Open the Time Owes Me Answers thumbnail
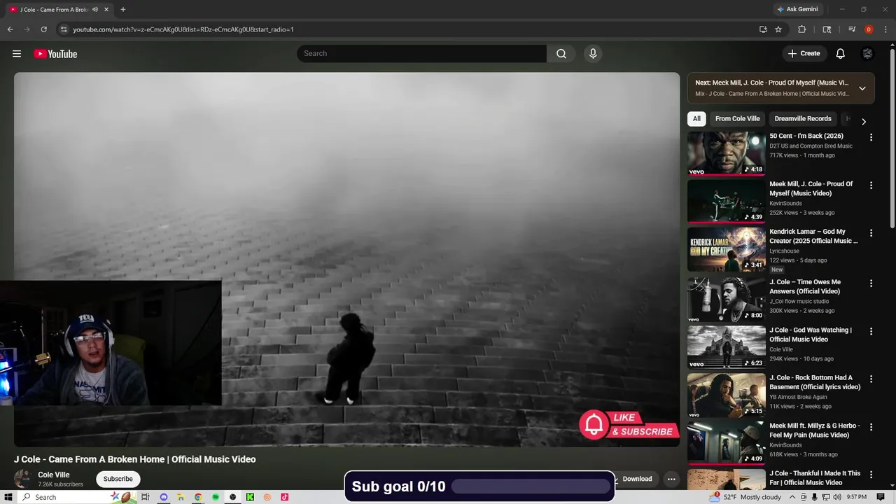Viewport: 896px width, 504px height. tap(727, 300)
